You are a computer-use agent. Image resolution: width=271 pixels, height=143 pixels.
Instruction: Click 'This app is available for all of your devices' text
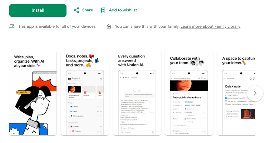tap(57, 26)
